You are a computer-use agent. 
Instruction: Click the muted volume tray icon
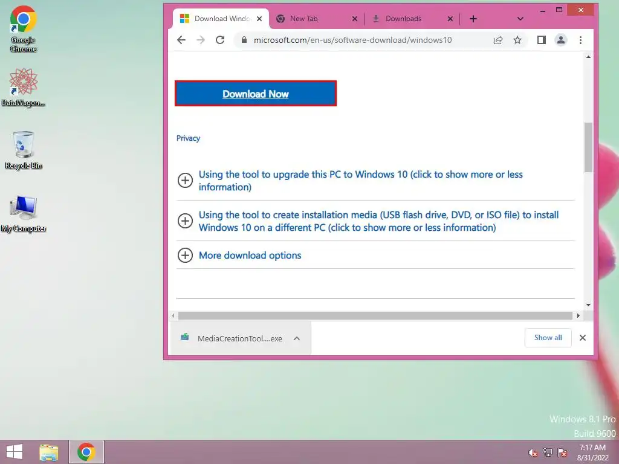[533, 453]
